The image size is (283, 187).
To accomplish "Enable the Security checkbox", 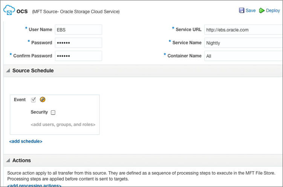I will pos(53,113).
